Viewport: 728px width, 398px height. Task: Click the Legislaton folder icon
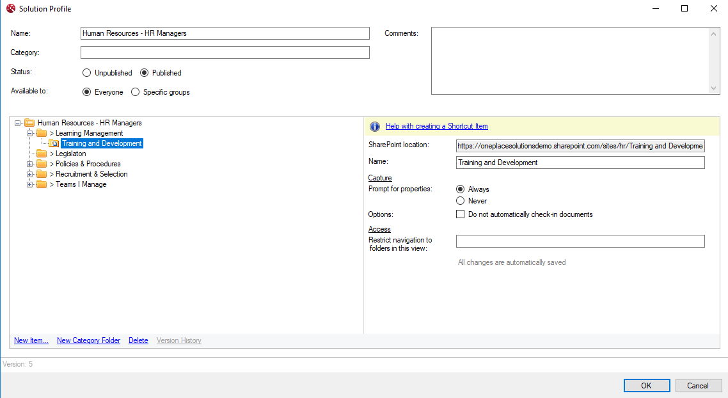[42, 154]
